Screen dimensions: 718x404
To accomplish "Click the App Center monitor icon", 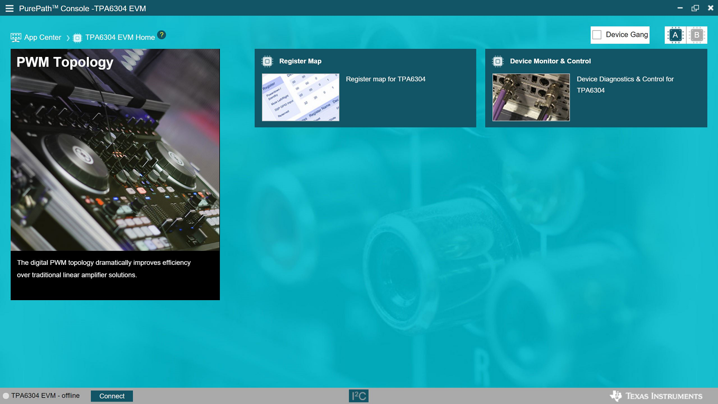I will point(16,38).
